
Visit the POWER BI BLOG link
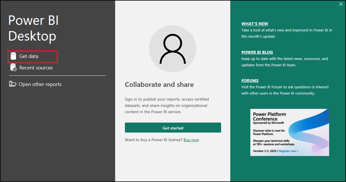pyautogui.click(x=257, y=52)
